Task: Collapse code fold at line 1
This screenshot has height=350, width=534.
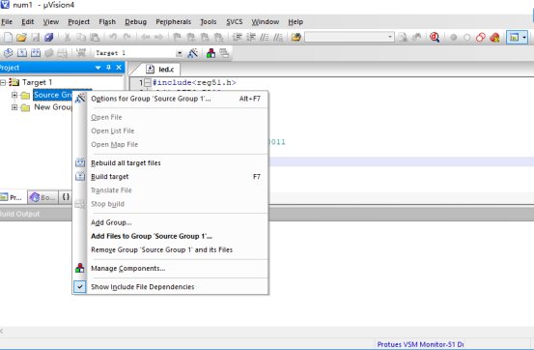Action: click(148, 82)
